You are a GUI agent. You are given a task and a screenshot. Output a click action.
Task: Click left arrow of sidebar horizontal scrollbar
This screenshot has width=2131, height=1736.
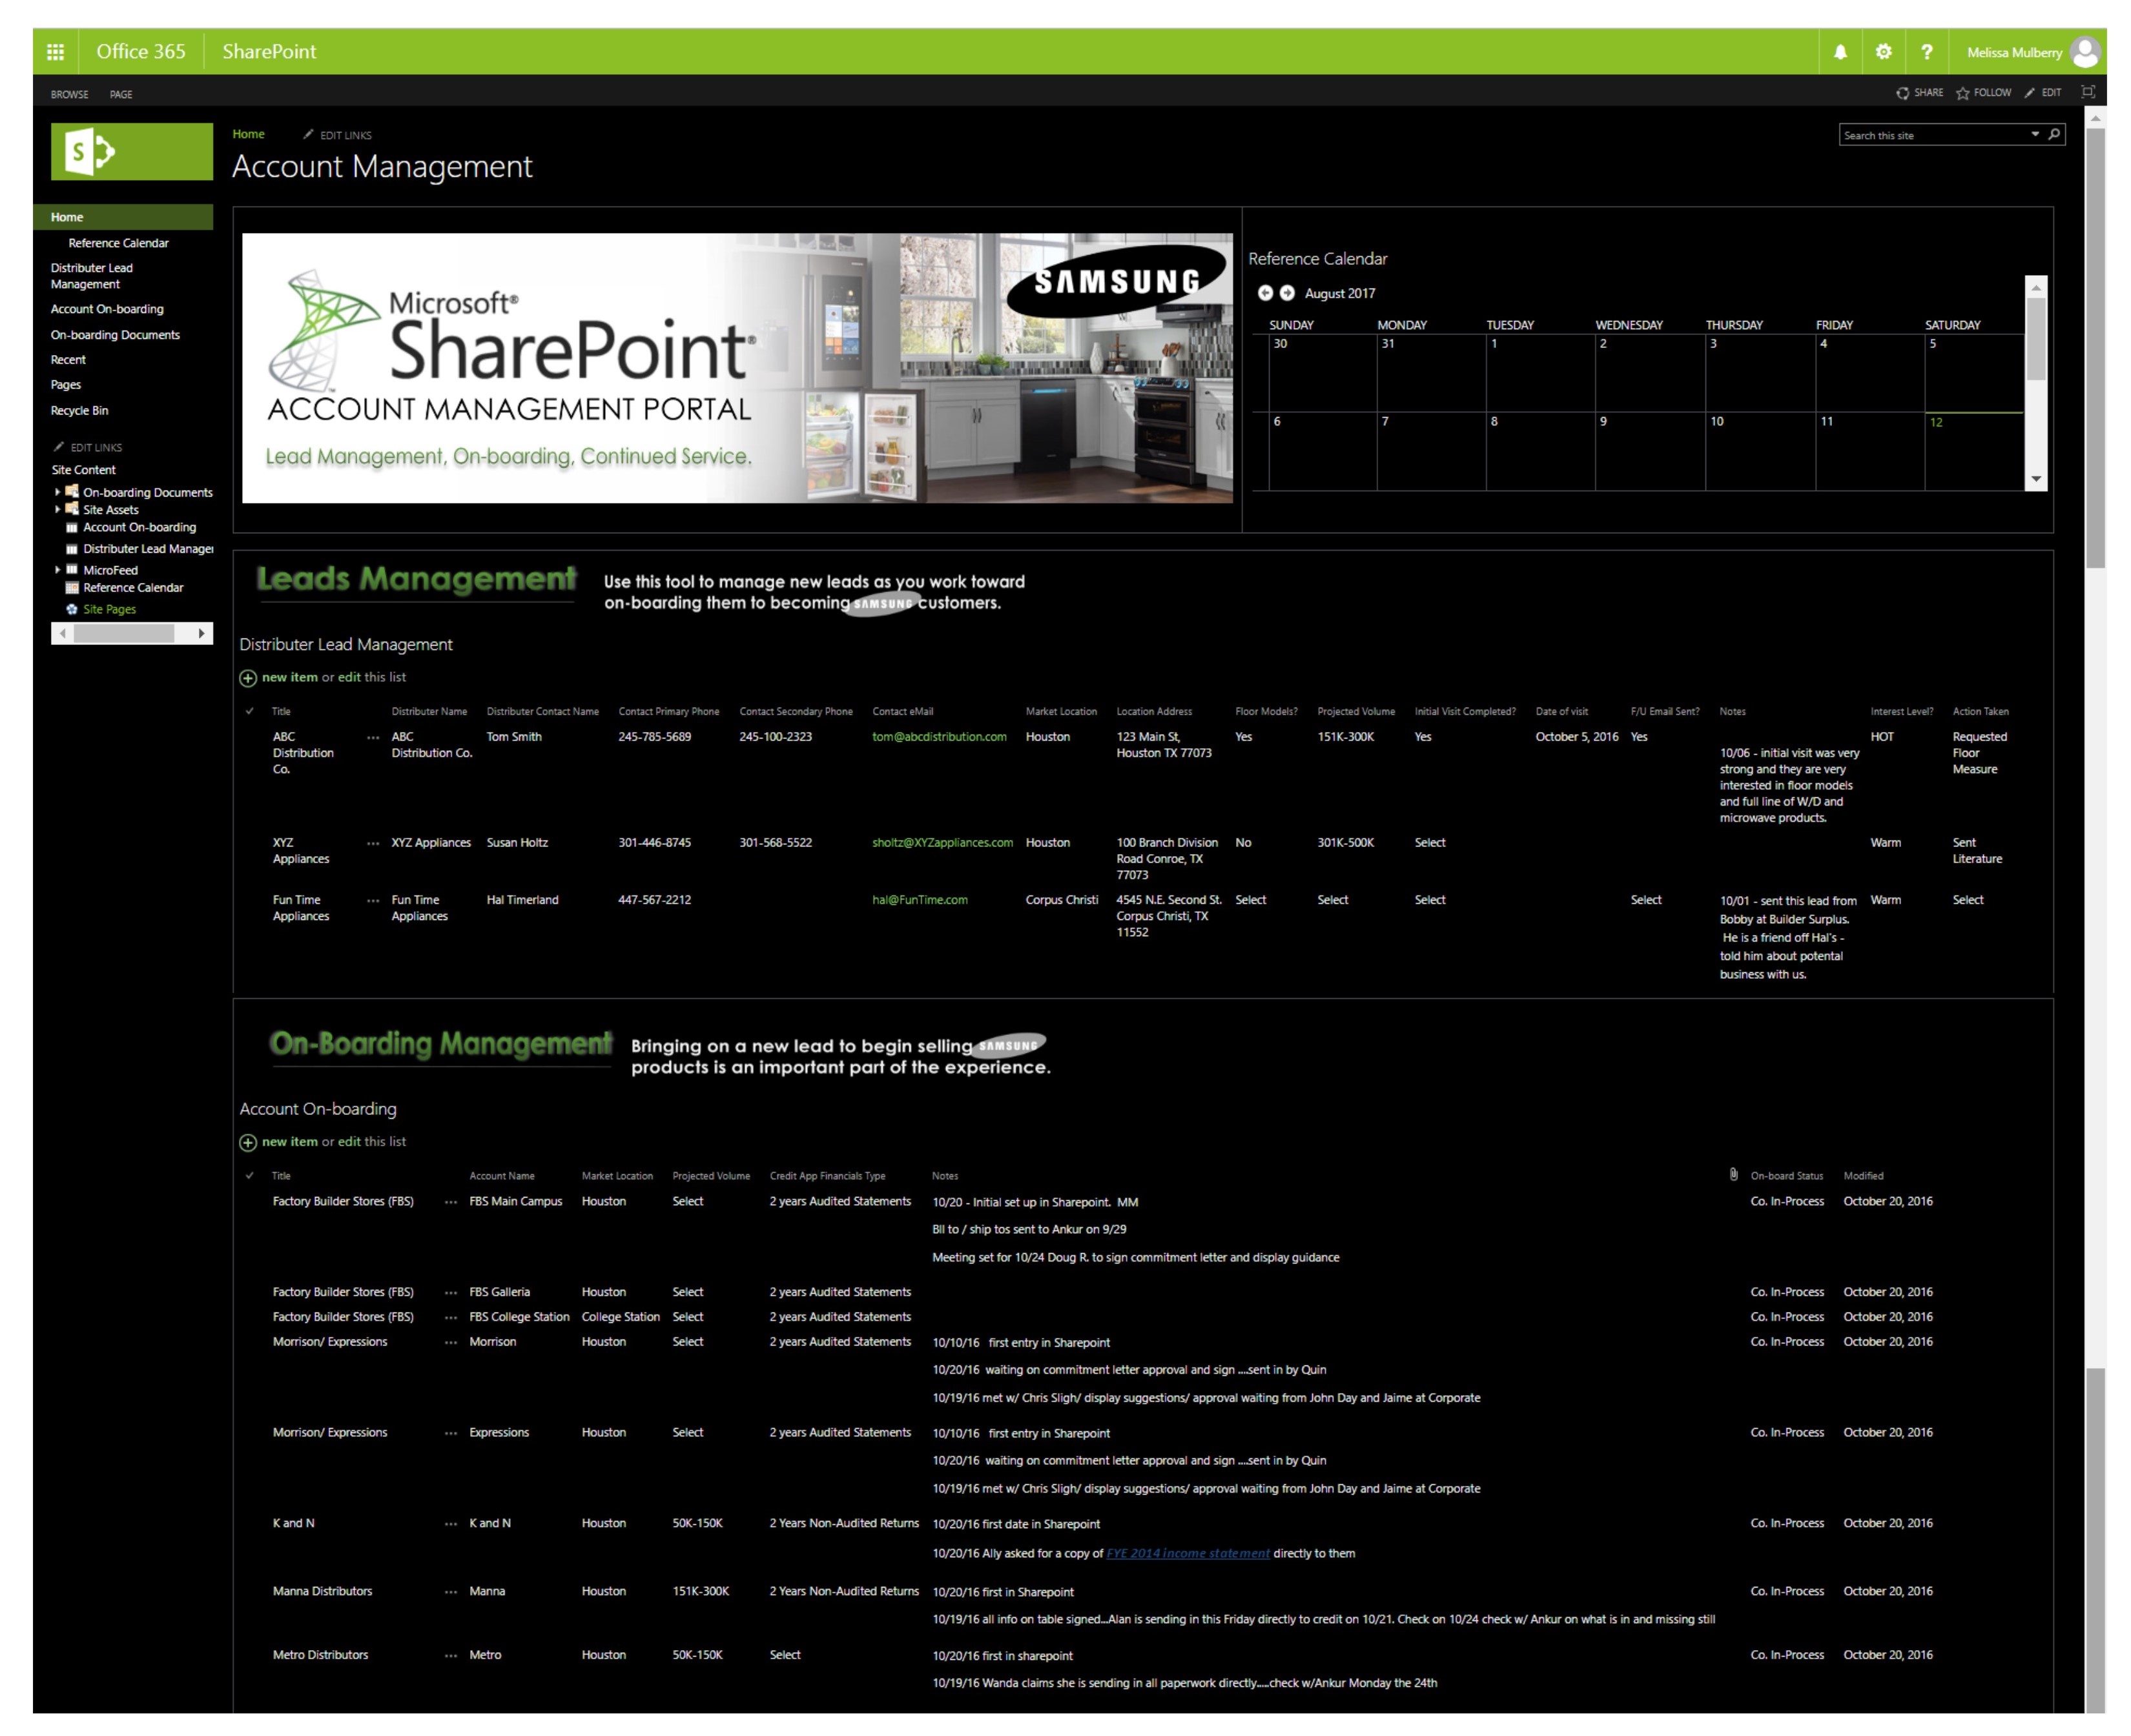point(63,633)
